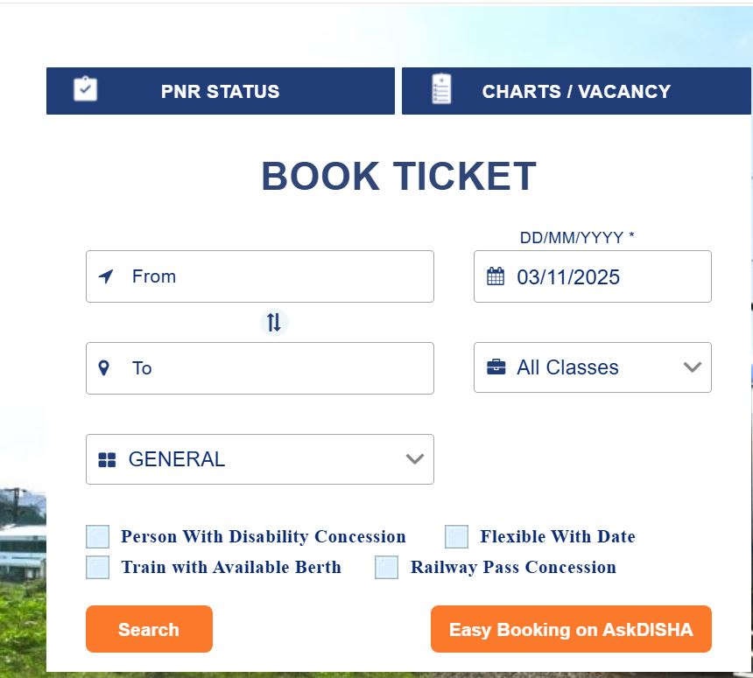Click the location pin icon in To field
Image resolution: width=753 pixels, height=678 pixels.
(x=105, y=367)
